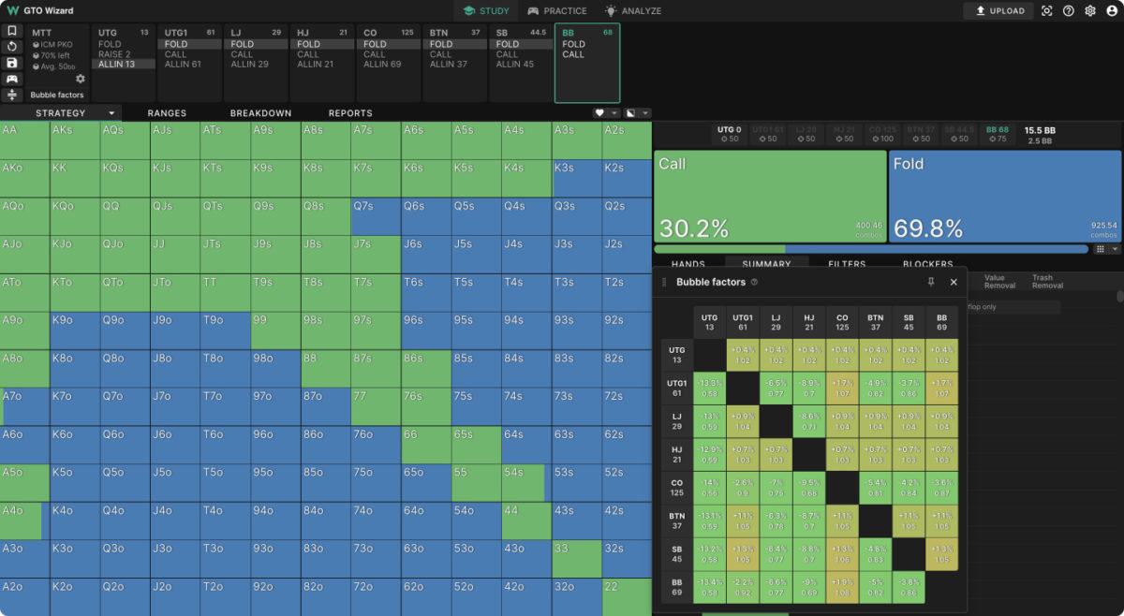Select the AA hand cell in matrix

pyautogui.click(x=24, y=139)
